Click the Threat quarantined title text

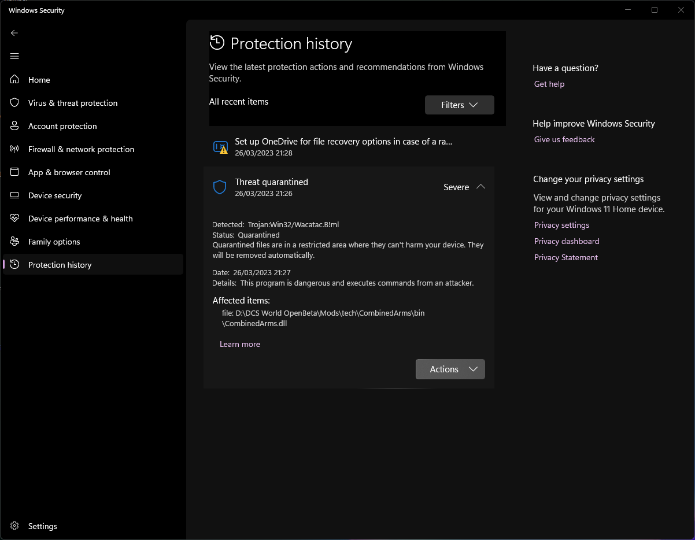pyautogui.click(x=272, y=182)
